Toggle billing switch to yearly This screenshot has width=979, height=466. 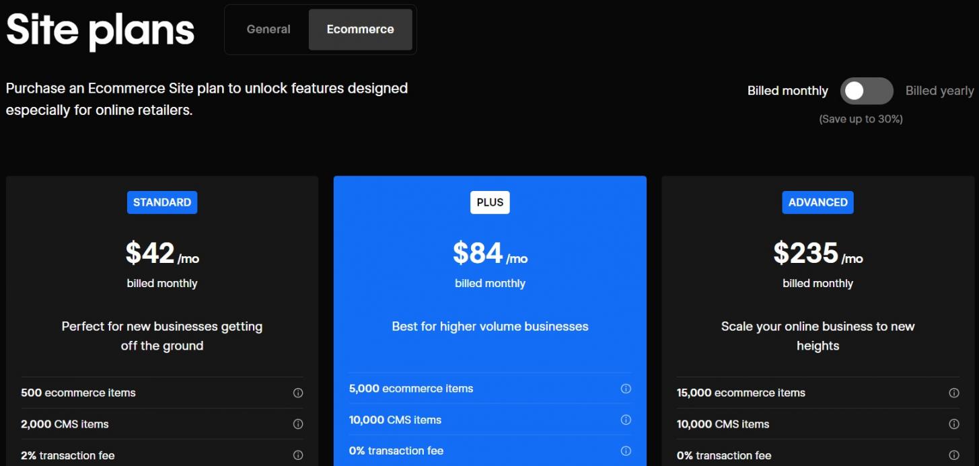click(x=867, y=91)
